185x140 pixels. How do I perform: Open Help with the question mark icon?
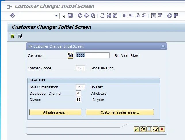pos(169,16)
